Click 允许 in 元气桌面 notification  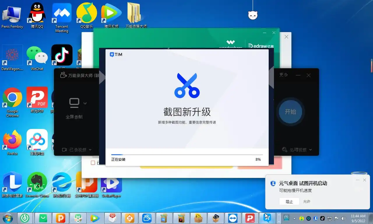point(307,202)
